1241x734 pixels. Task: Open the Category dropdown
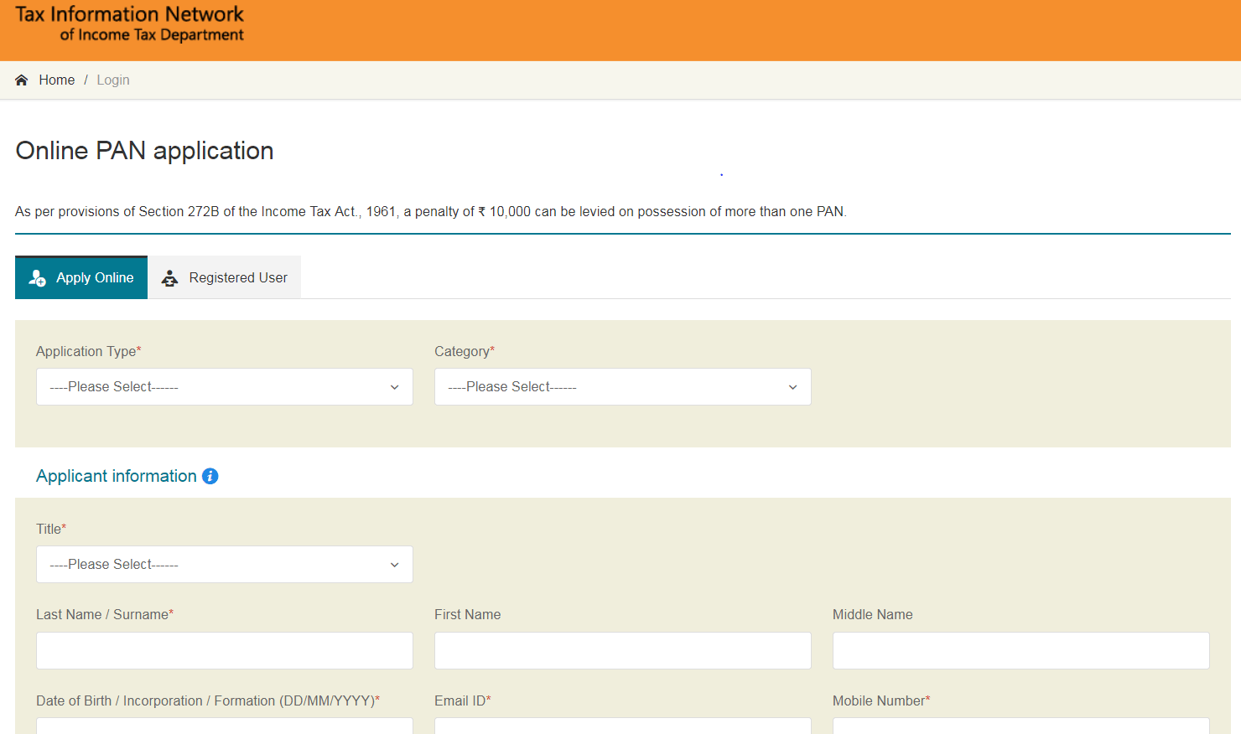tap(623, 387)
